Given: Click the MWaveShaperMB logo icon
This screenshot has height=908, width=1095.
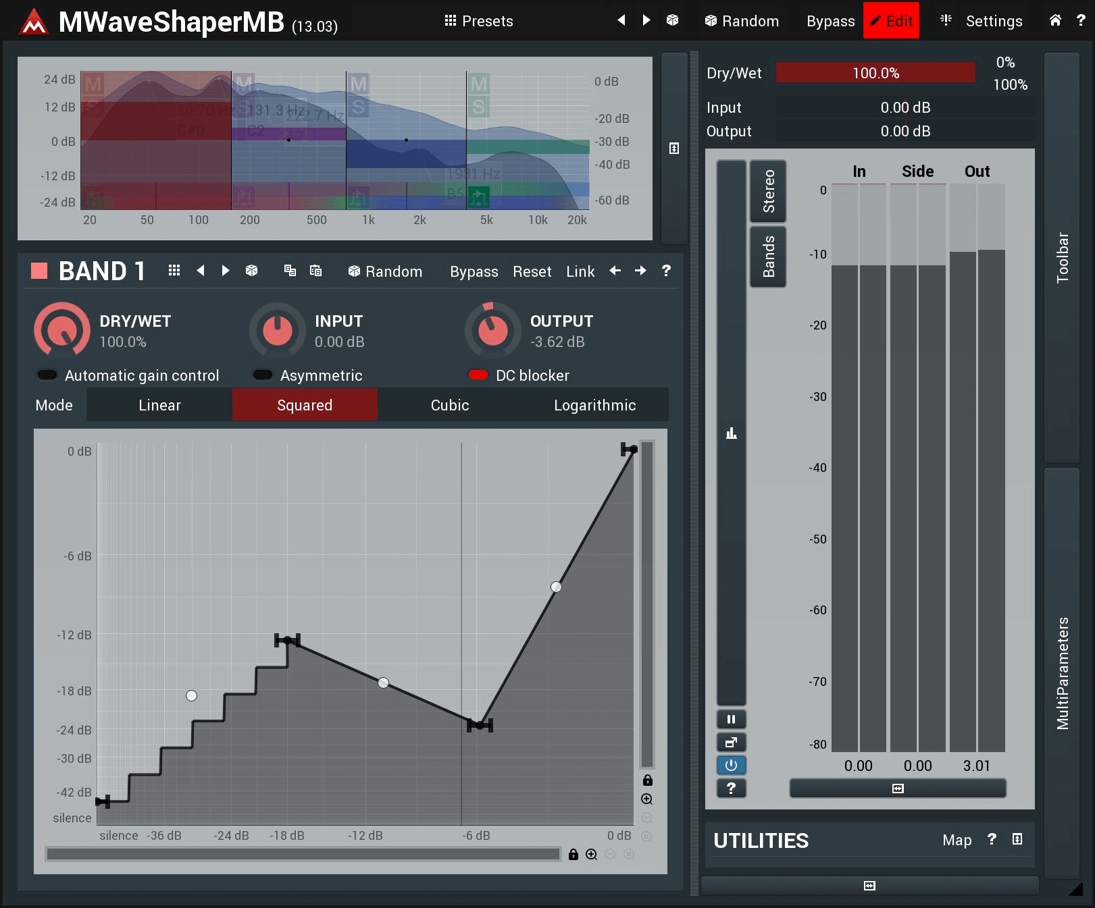Looking at the screenshot, I should [34, 22].
